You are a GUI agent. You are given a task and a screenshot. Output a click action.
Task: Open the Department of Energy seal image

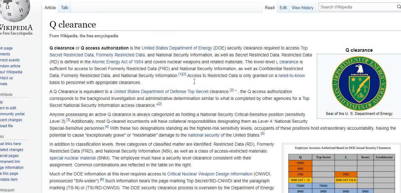click(359, 83)
